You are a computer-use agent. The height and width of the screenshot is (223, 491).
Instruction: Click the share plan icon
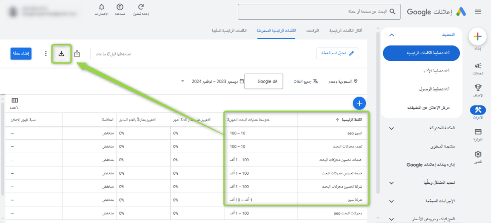click(x=77, y=54)
